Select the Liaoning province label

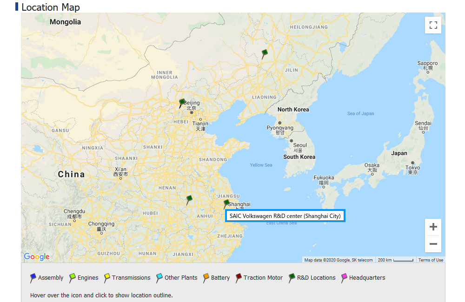coord(264,97)
